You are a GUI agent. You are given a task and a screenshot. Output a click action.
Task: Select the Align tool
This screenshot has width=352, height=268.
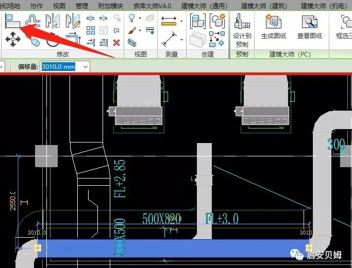click(x=12, y=21)
